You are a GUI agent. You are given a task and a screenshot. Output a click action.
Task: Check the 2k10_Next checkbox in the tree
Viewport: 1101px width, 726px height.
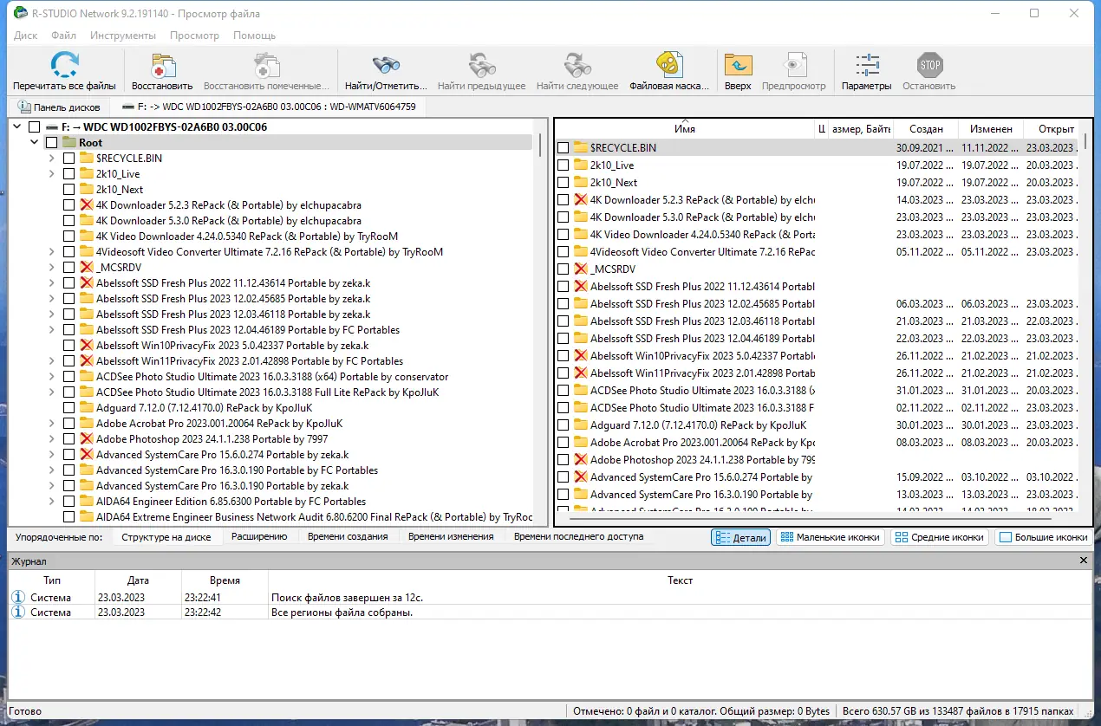[68, 190]
